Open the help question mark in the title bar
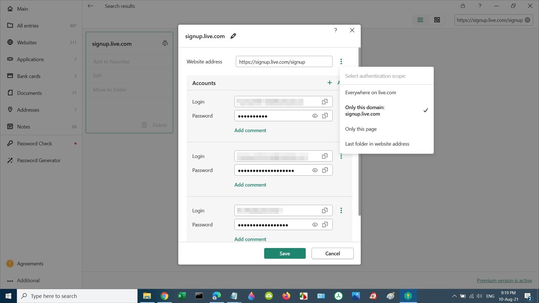Image resolution: width=539 pixels, height=303 pixels. pyautogui.click(x=480, y=6)
